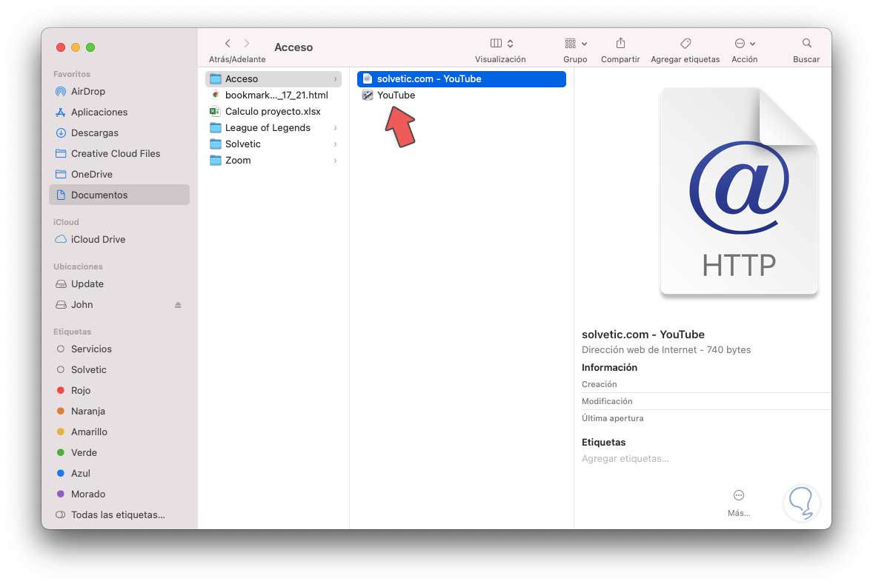Open the Más actions button
Image resolution: width=873 pixels, height=584 pixels.
(739, 503)
